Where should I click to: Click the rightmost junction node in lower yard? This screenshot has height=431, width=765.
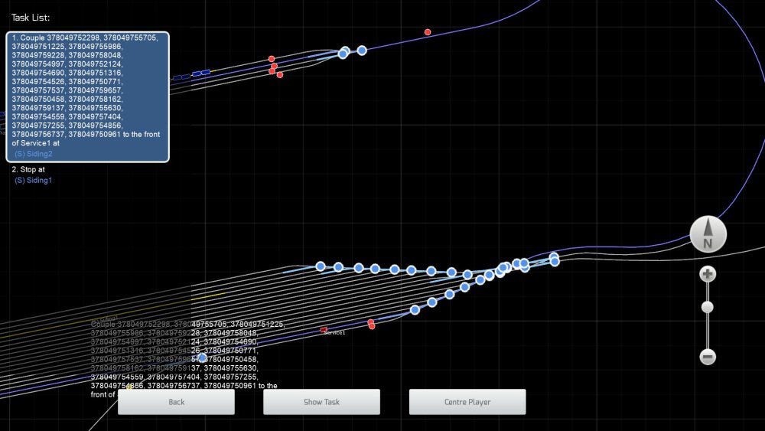555,261
